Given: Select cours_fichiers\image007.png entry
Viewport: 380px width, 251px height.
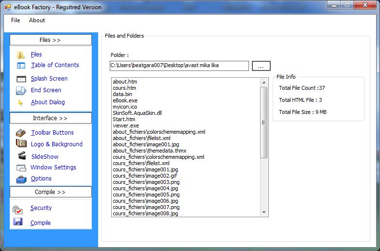Looking at the screenshot, I should pyautogui.click(x=146, y=207).
